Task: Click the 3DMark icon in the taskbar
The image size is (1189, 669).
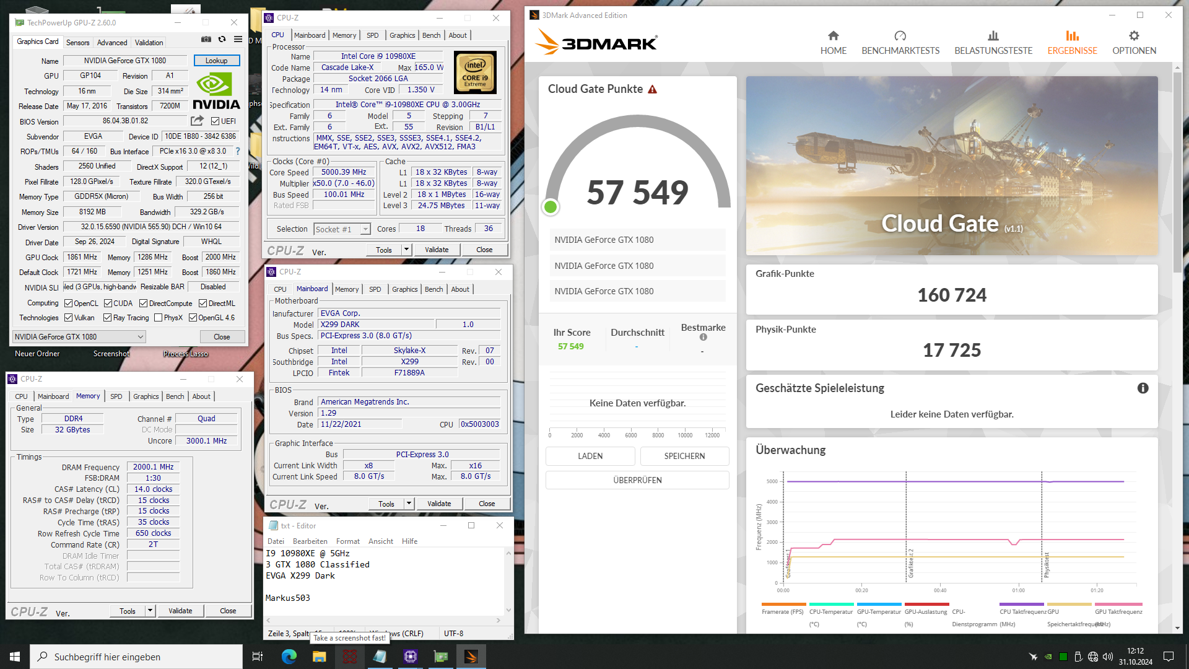Action: tap(471, 657)
